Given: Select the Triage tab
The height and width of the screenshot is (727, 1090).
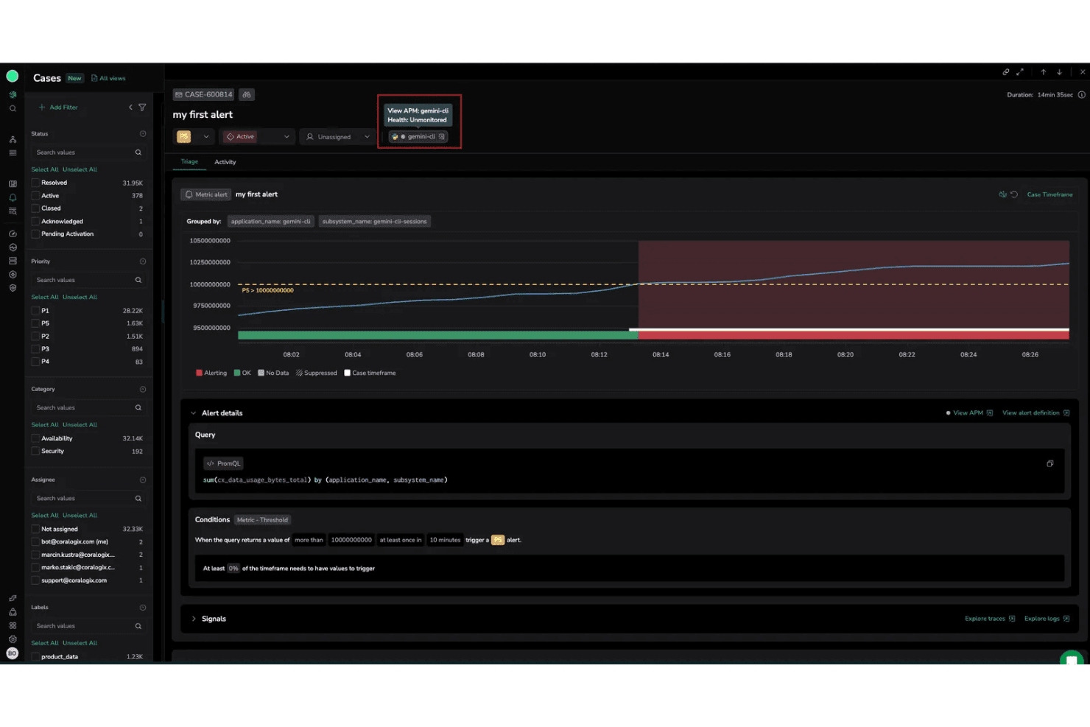Looking at the screenshot, I should [x=189, y=162].
